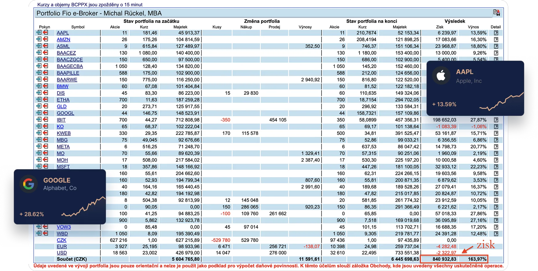
Task: Click the Symbol column header
Action: click(x=78, y=27)
